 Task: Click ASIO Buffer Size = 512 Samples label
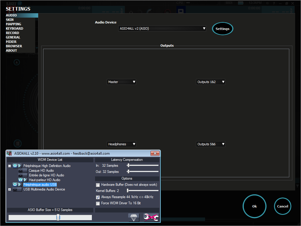tap(50, 210)
